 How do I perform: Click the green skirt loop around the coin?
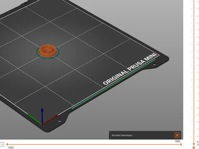tap(48, 58)
